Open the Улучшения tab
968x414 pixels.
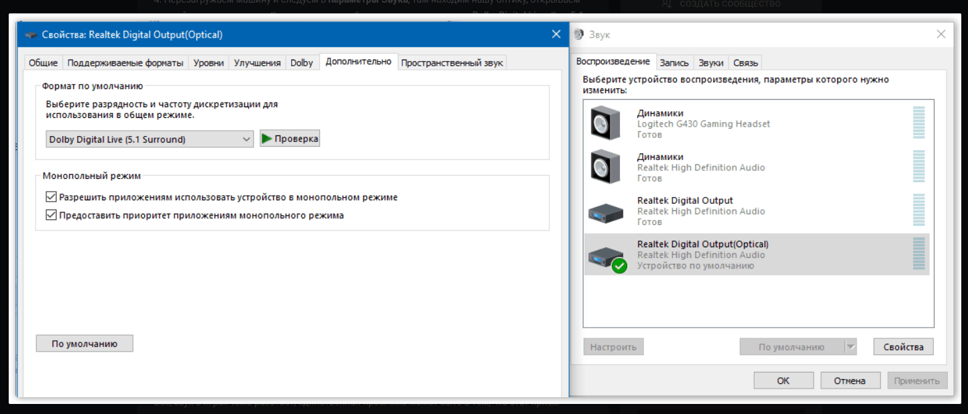click(x=257, y=62)
